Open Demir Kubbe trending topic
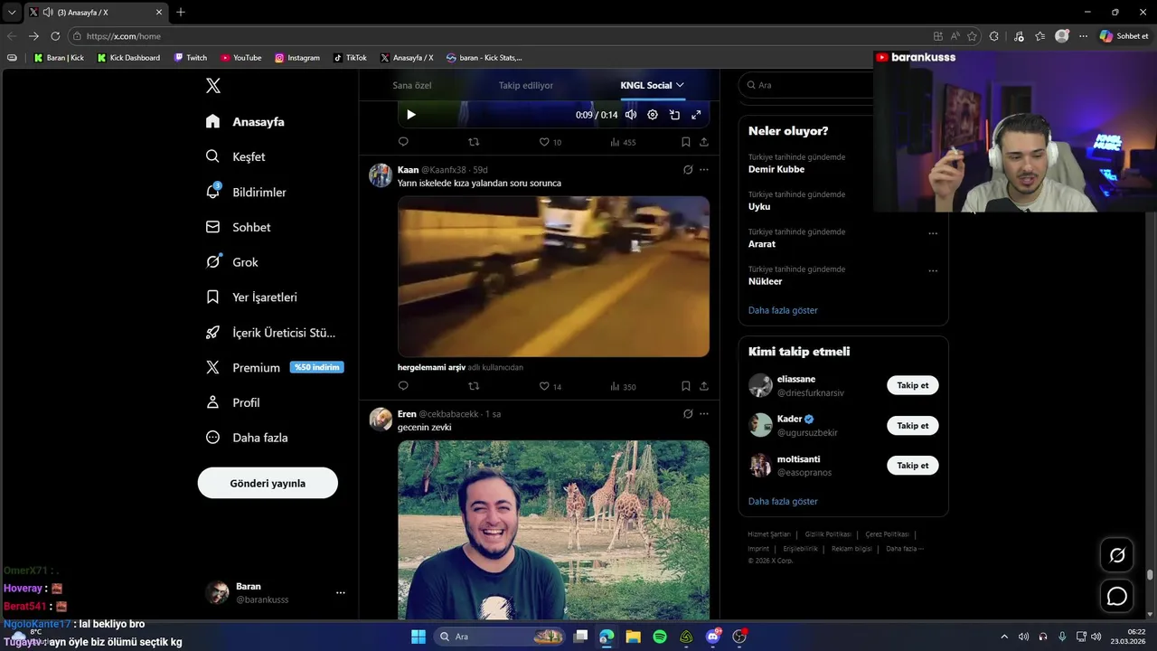 tap(776, 169)
